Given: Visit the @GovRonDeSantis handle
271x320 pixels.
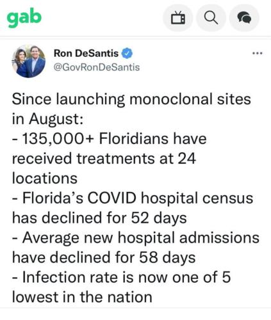Looking at the screenshot, I should (x=97, y=67).
